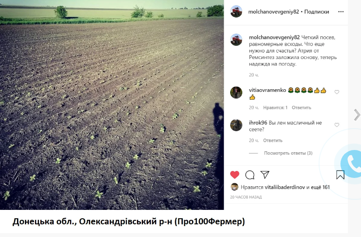Reply to ihrok96's comment via Ответить
Image resolution: width=361 pixels, height=237 pixels.
click(273, 140)
